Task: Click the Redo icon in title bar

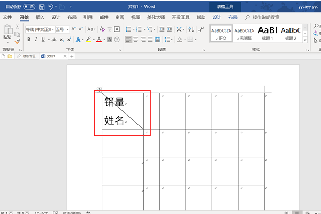Action: [62, 7]
